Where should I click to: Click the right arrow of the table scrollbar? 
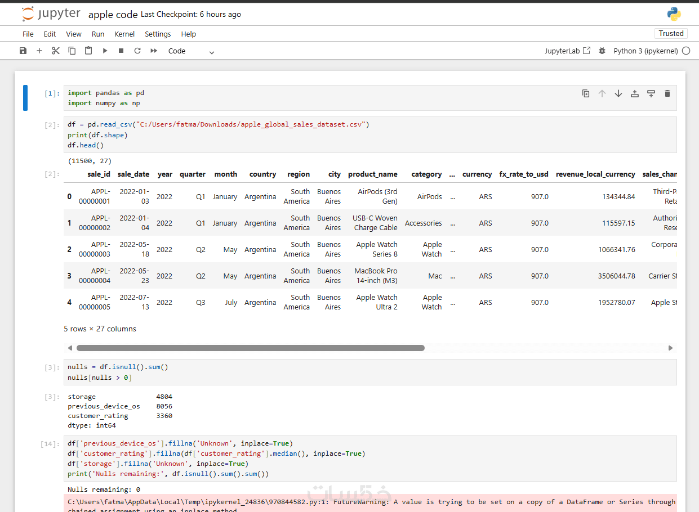(670, 348)
